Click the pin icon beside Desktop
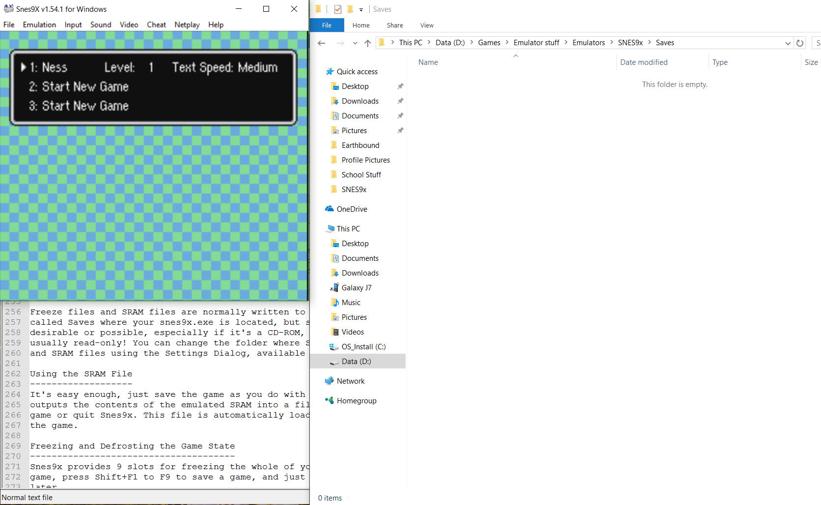 [401, 86]
